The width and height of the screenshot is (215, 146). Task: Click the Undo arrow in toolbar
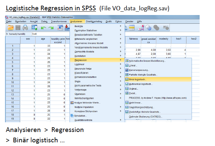[44, 28]
